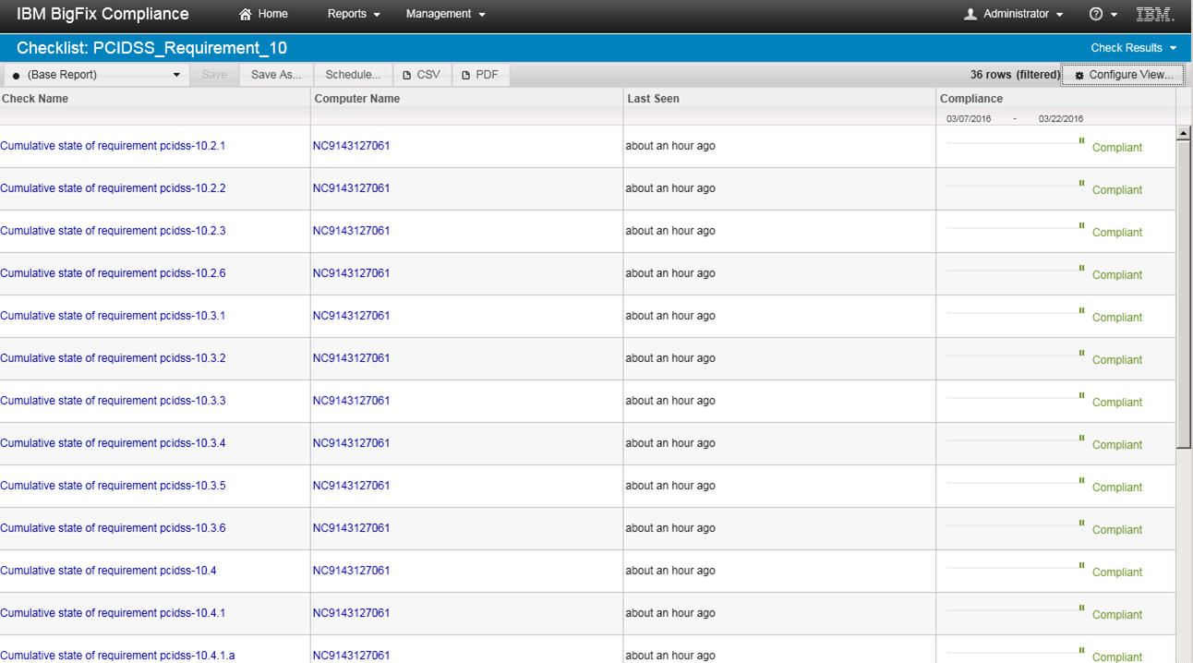
Task: Open check pcidss-10.3.4 link
Action: [x=113, y=443]
